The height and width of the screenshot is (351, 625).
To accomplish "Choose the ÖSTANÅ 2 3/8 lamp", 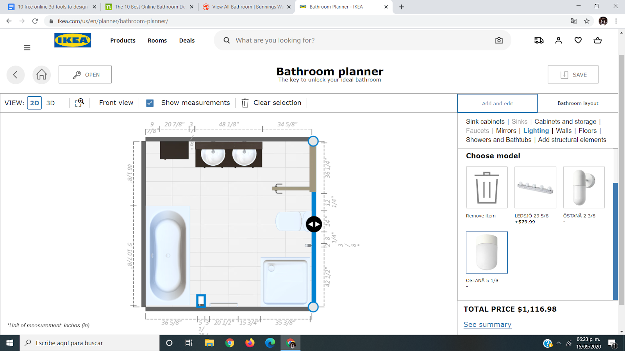I will pos(584,188).
